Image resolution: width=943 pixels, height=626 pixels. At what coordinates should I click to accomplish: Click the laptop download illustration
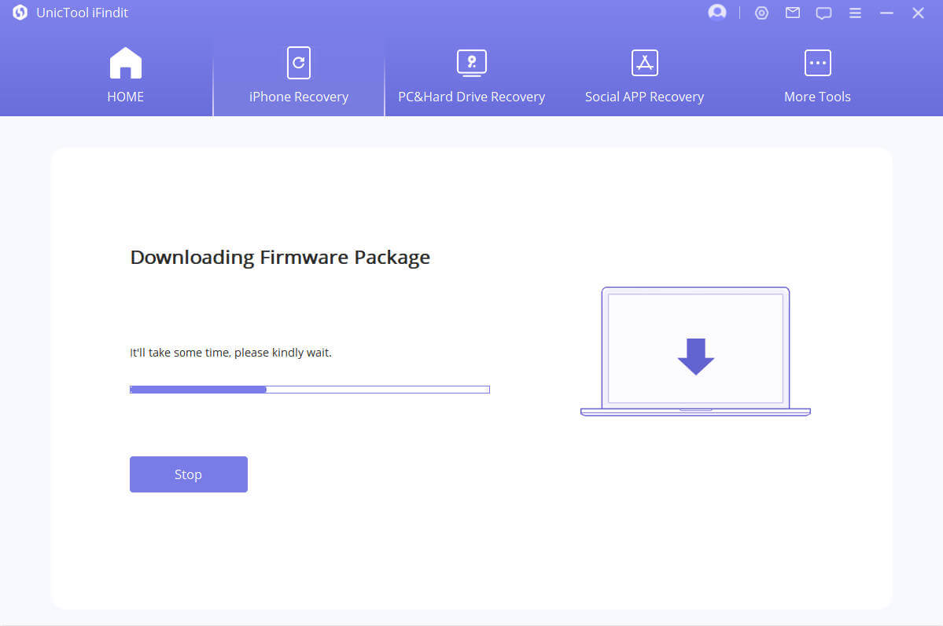(x=696, y=351)
